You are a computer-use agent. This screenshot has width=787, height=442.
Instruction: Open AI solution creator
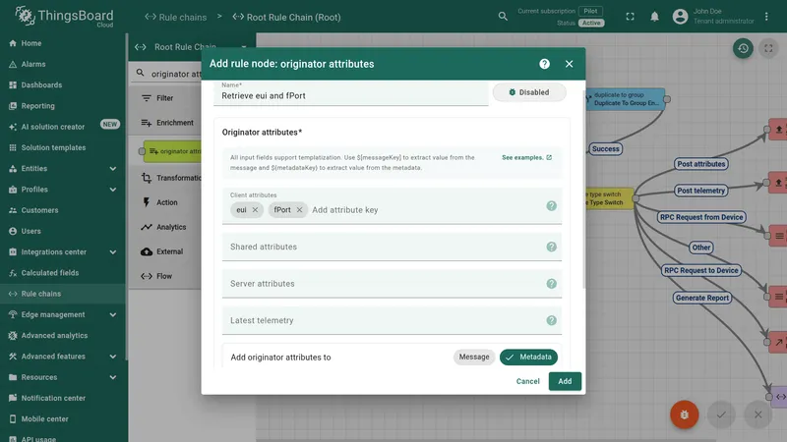click(x=63, y=127)
